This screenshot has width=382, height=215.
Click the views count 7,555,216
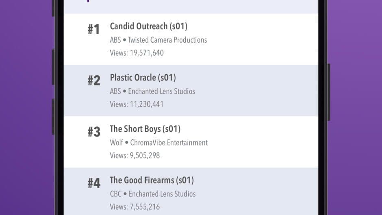click(145, 207)
